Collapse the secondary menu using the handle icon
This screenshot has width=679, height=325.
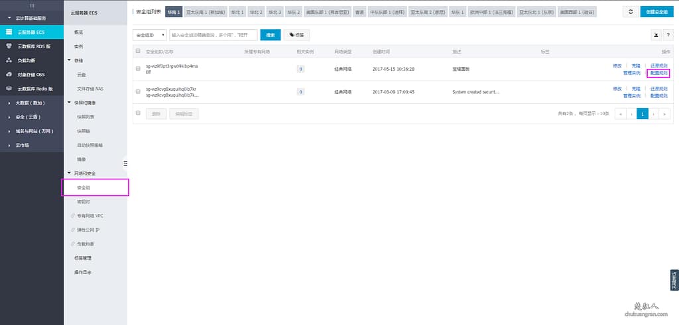[125, 163]
